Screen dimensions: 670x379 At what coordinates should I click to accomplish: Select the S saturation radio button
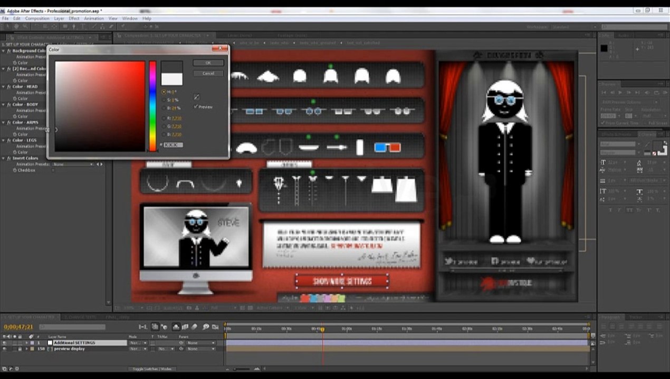(164, 100)
